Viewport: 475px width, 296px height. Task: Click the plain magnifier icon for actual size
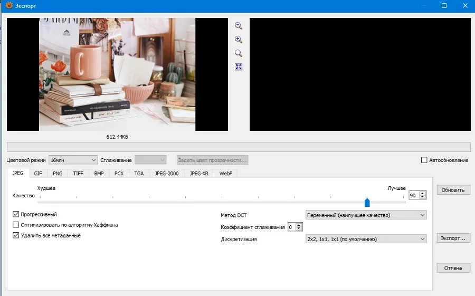239,53
